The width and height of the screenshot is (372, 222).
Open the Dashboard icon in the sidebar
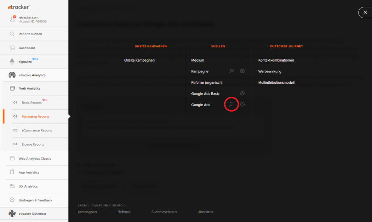pos(12,48)
